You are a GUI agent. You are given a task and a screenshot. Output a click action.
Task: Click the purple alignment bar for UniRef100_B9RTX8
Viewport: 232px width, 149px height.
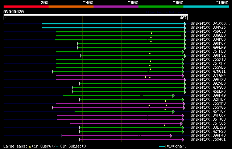click(x=120, y=80)
